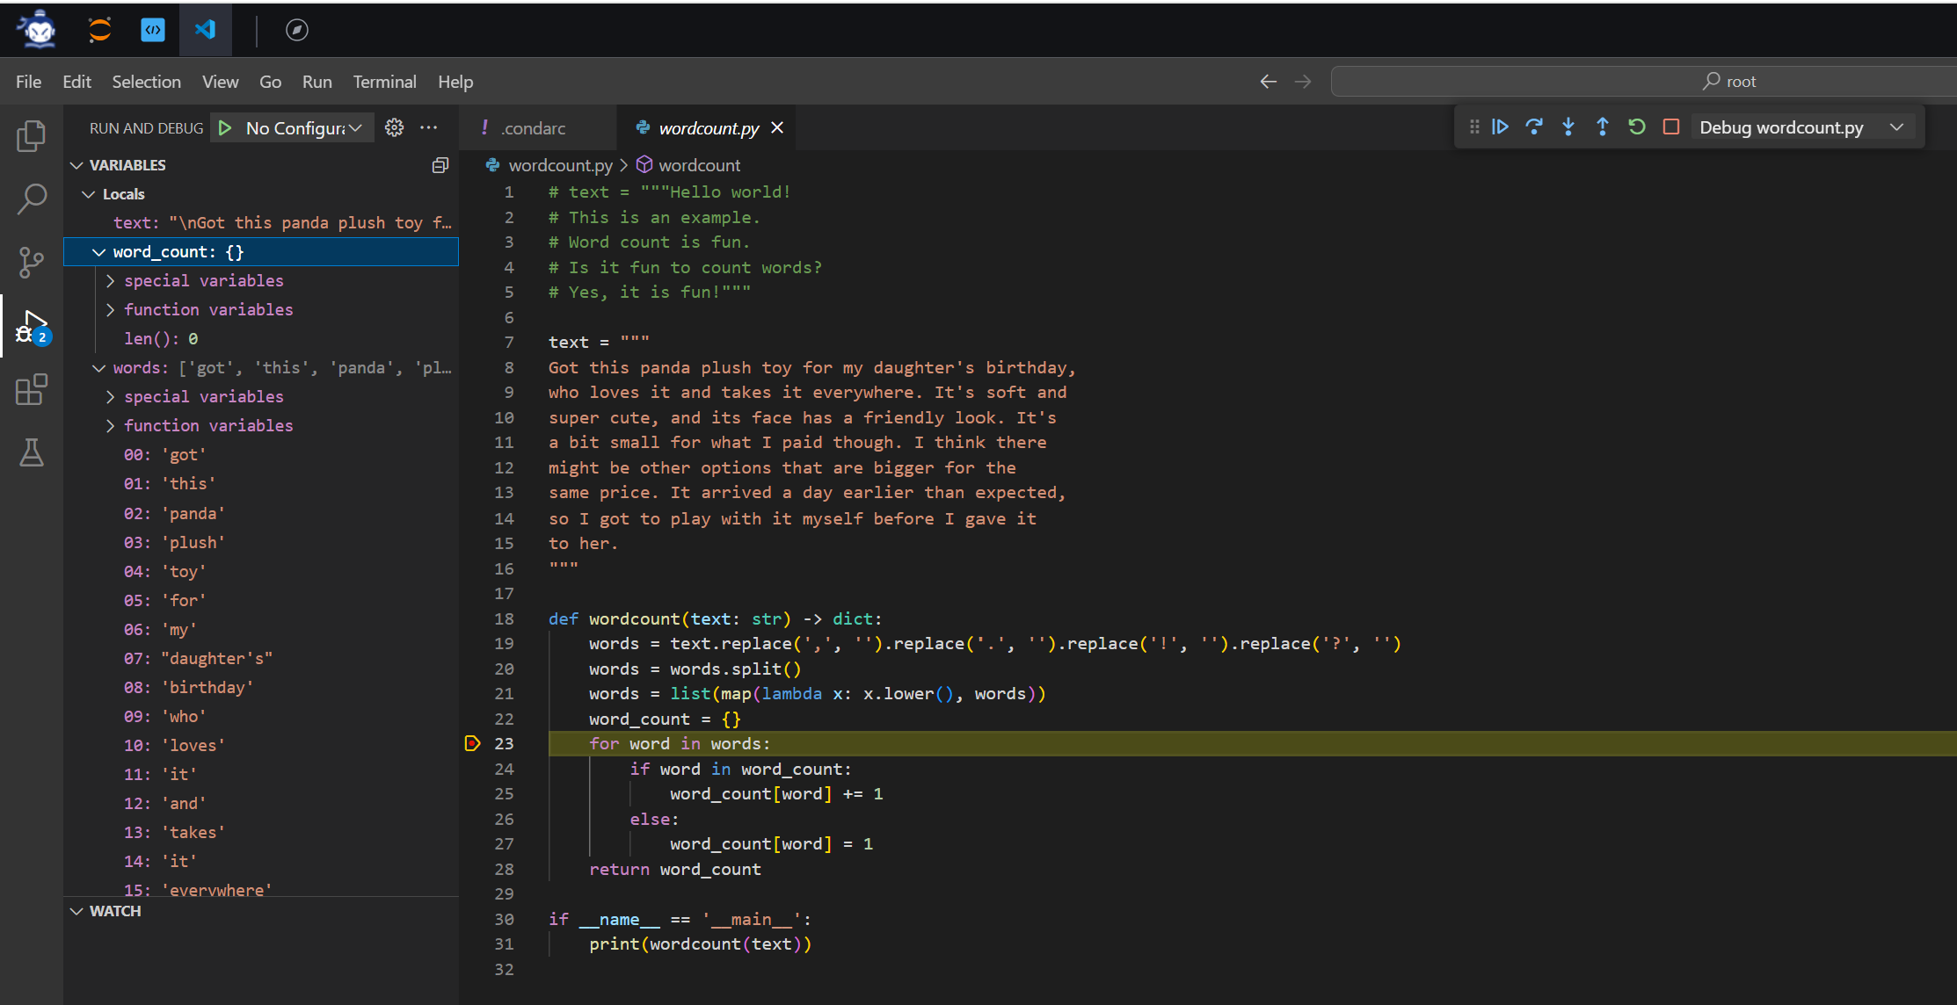1957x1005 pixels.
Task: Expand special variables under words
Action: (x=111, y=397)
